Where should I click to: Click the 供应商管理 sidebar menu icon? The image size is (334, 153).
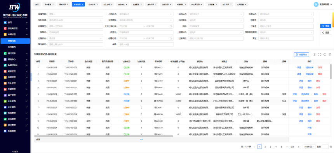[x=5, y=28]
